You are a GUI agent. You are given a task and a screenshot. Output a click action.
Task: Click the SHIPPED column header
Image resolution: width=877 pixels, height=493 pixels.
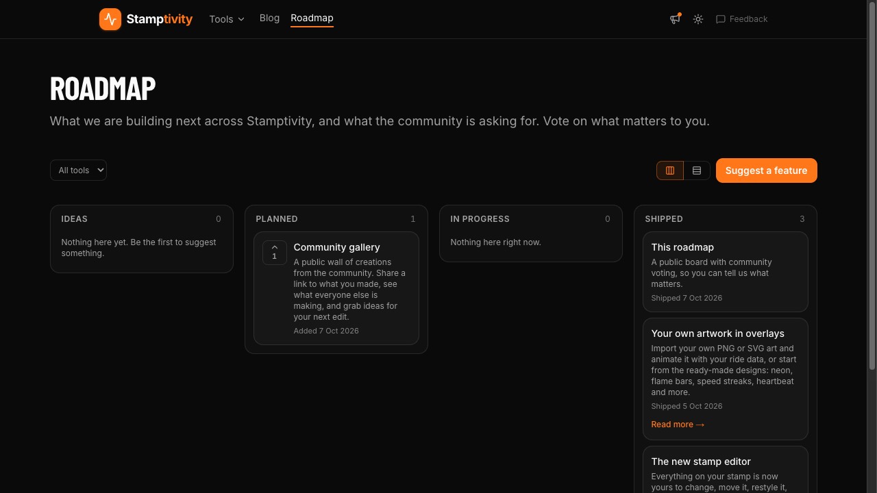click(664, 219)
